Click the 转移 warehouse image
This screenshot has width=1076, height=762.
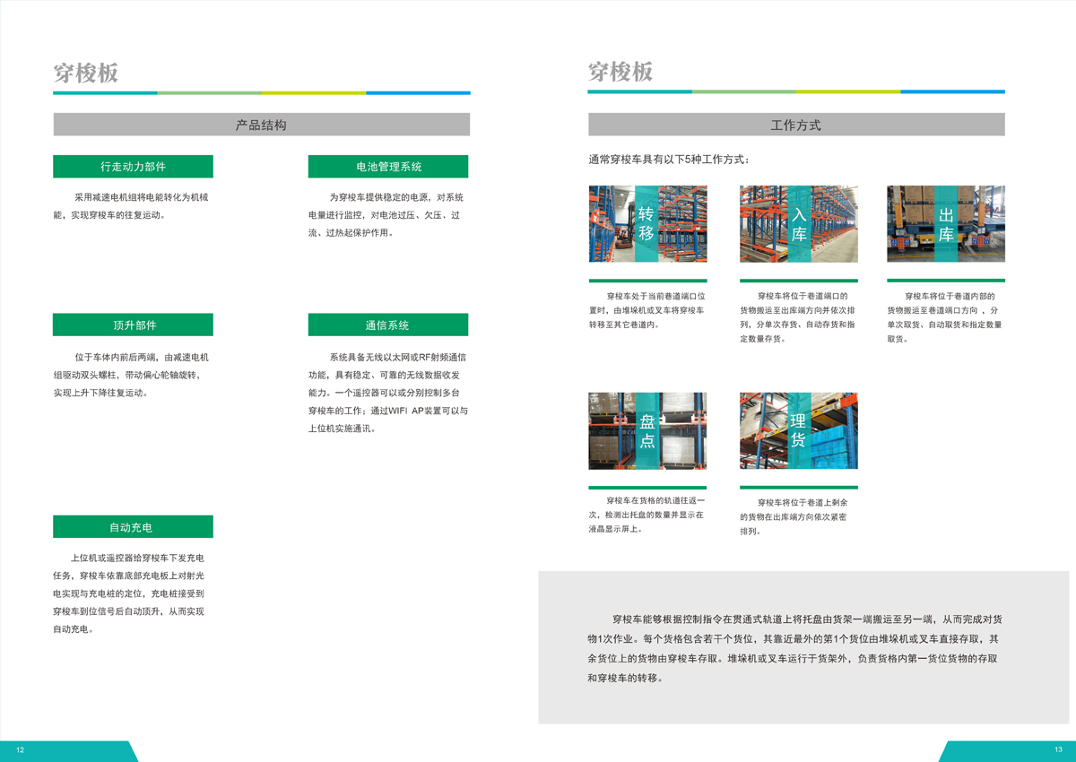pyautogui.click(x=647, y=224)
